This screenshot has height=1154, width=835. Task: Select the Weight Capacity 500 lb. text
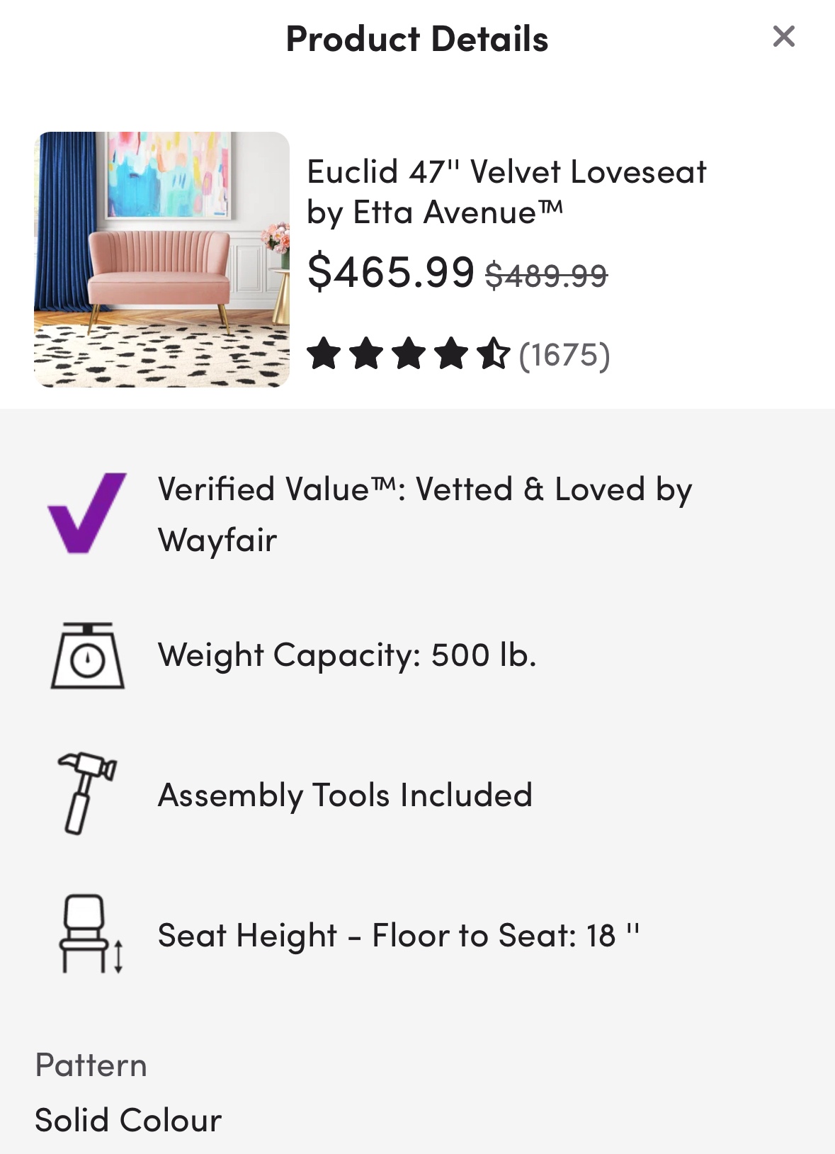point(347,655)
